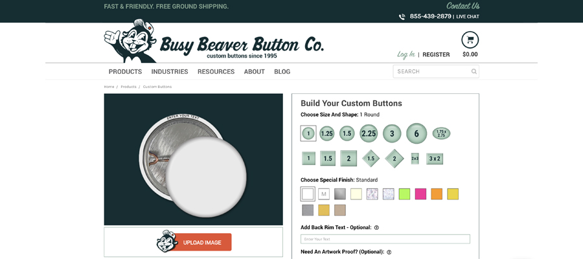Focus the back rim text field
Image resolution: width=583 pixels, height=259 pixels.
(385, 239)
